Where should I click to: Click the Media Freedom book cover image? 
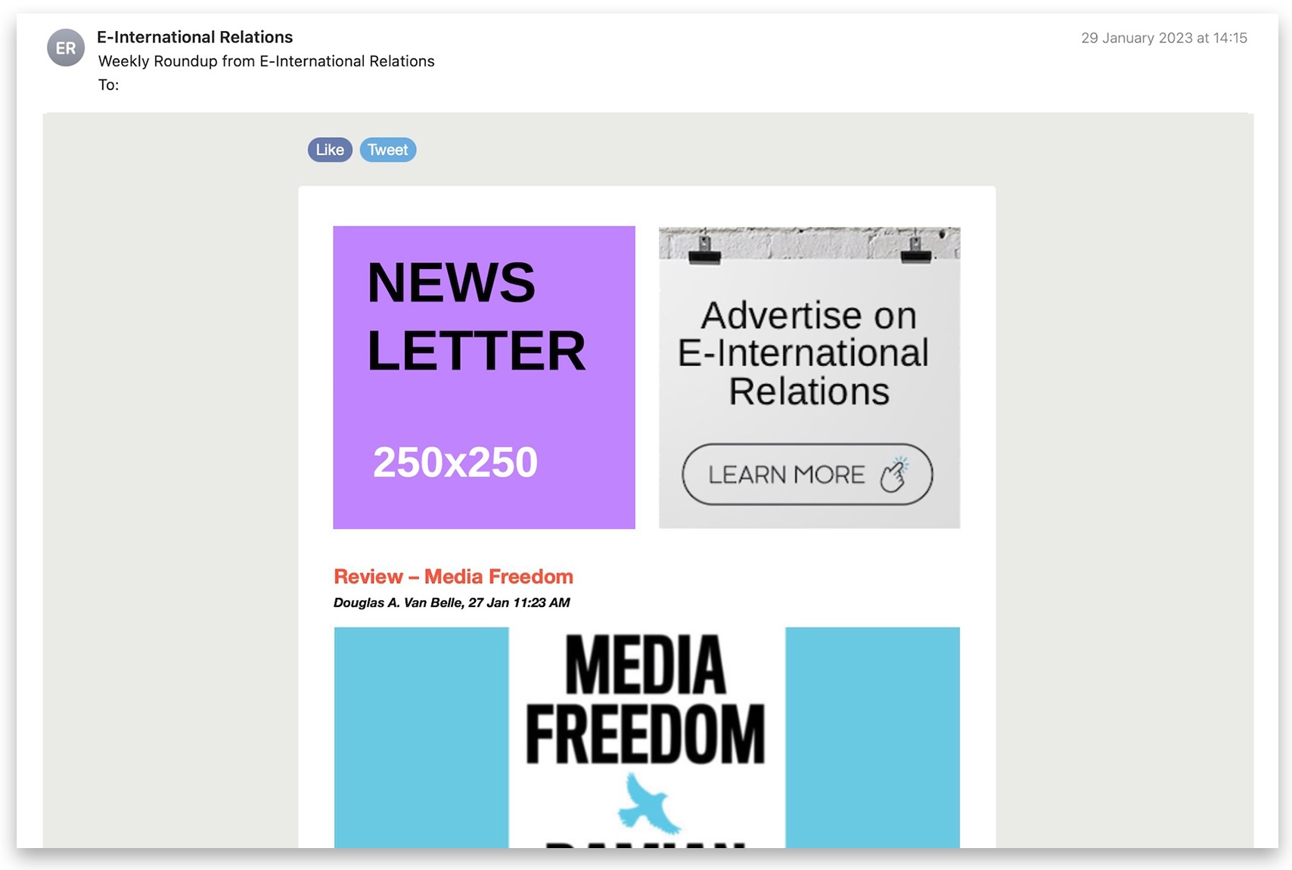647,737
